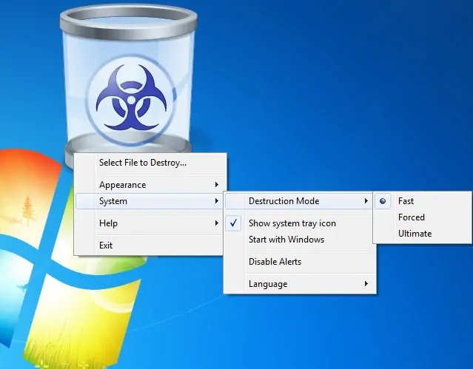473x369 pixels.
Task: Click the arrow beside Help
Action: pyautogui.click(x=217, y=223)
